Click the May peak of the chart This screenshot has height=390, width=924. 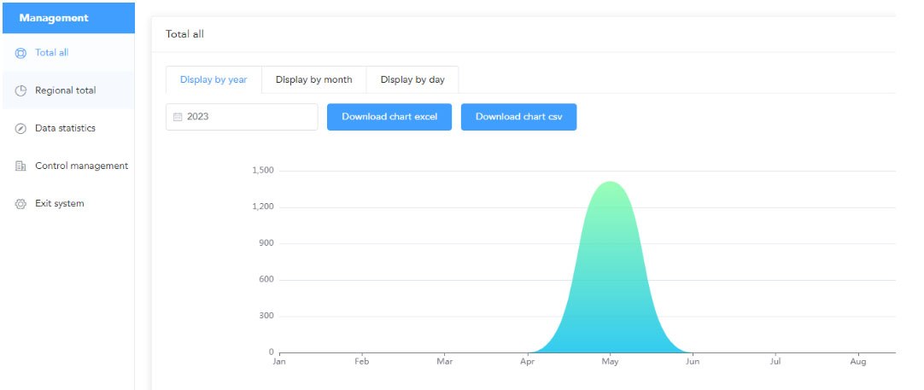tap(610, 183)
